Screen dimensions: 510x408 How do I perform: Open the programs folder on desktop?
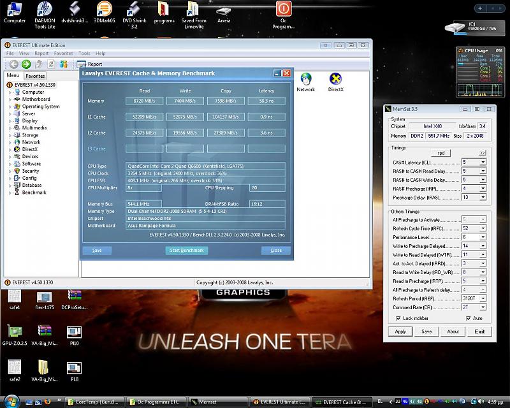click(164, 12)
